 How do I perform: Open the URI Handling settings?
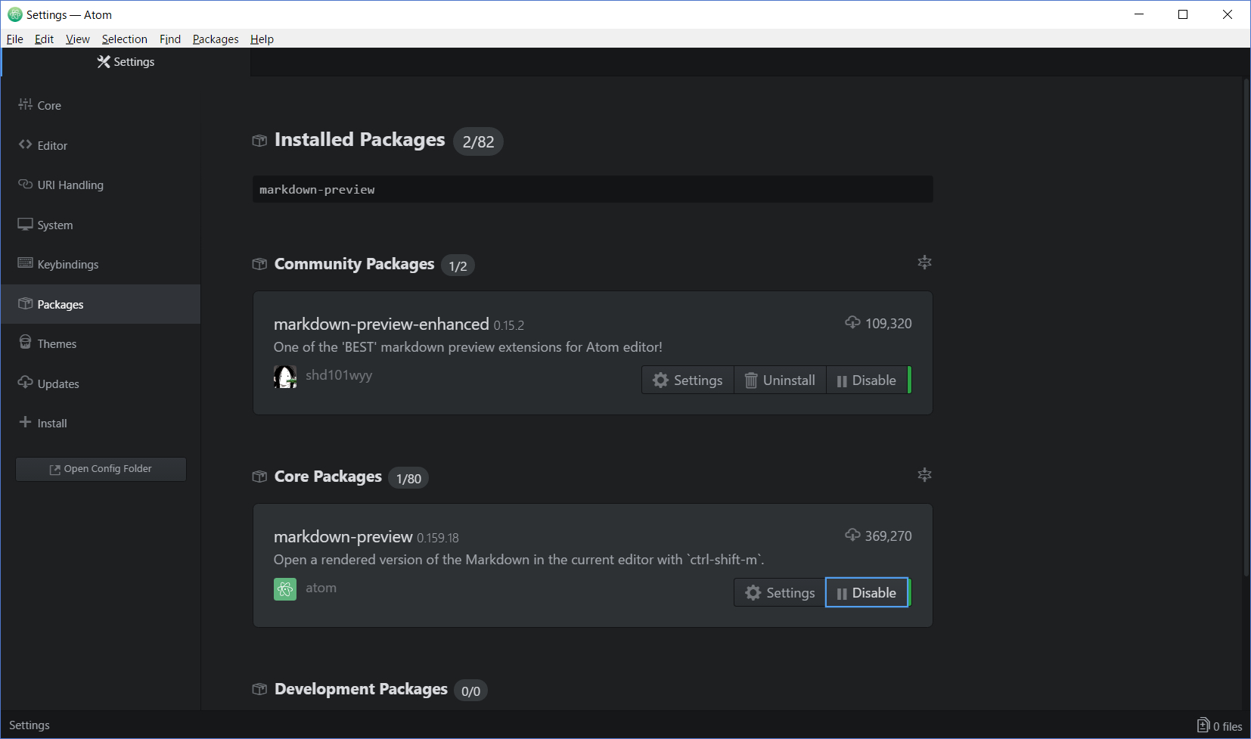pos(70,185)
